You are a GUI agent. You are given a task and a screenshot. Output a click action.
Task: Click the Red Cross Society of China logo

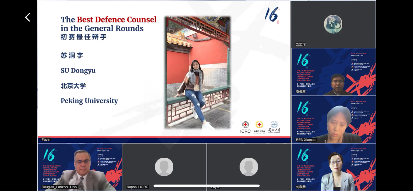pos(259,127)
